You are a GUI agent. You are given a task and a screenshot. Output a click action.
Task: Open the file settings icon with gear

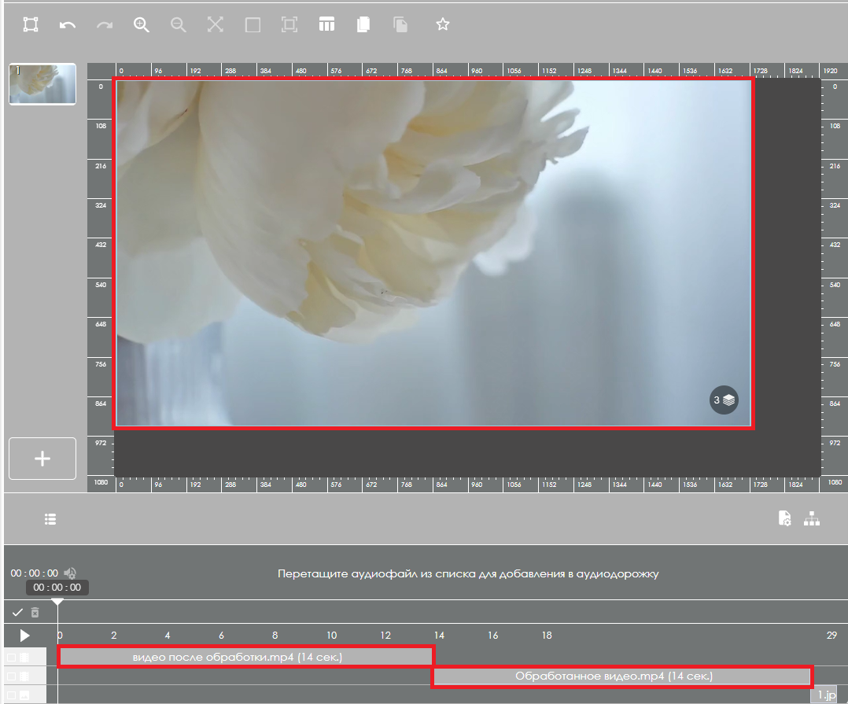coord(784,518)
